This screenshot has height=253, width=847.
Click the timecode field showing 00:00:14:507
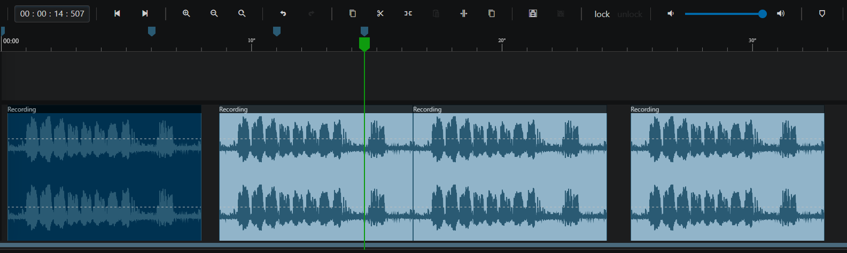tap(52, 14)
